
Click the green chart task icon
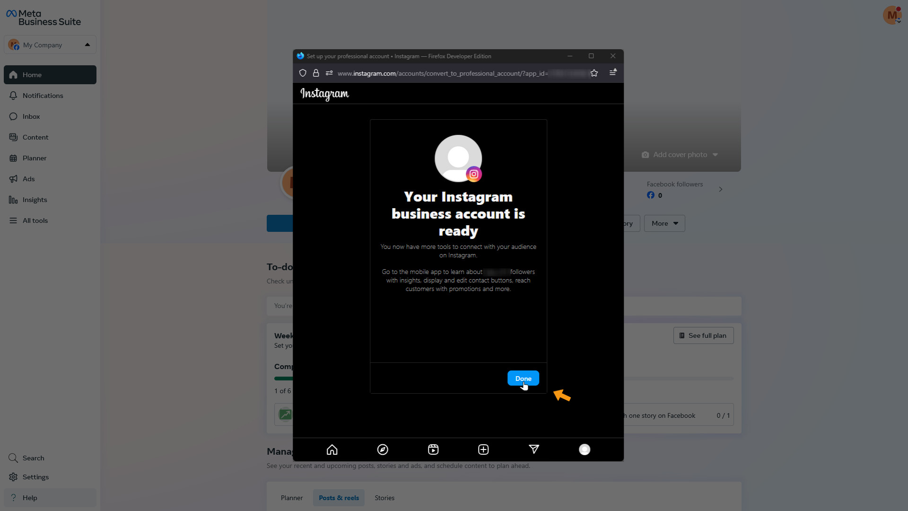click(285, 414)
